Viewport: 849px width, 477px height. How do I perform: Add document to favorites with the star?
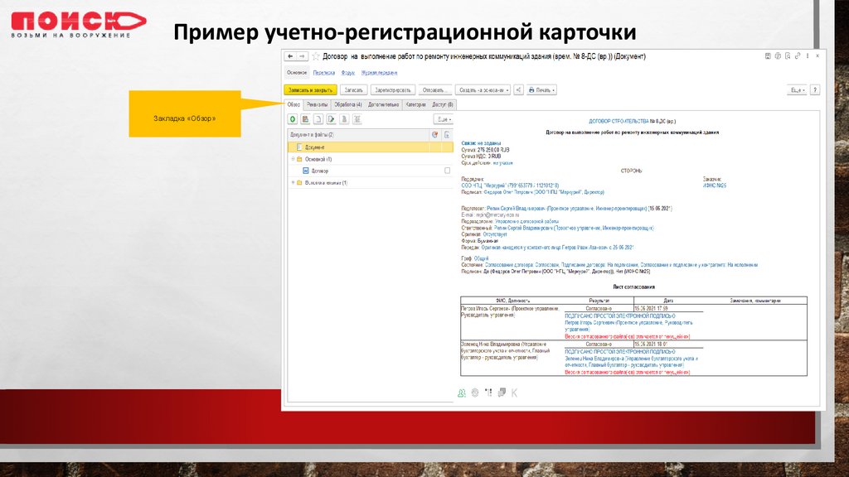point(316,56)
